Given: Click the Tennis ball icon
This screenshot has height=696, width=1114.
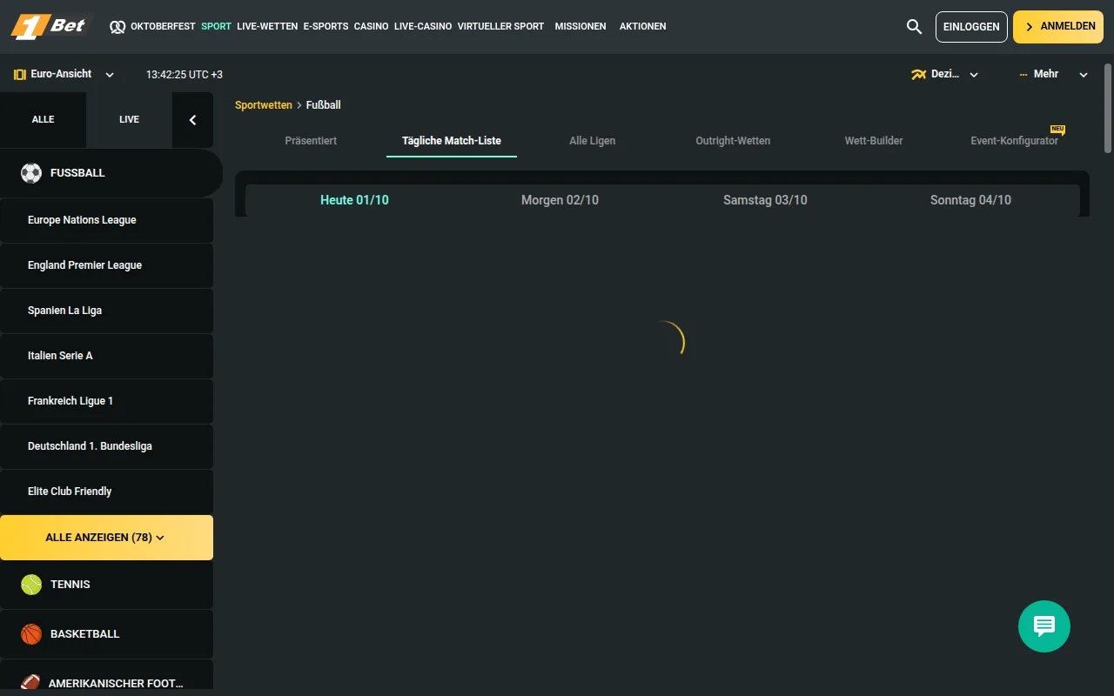Looking at the screenshot, I should point(31,585).
